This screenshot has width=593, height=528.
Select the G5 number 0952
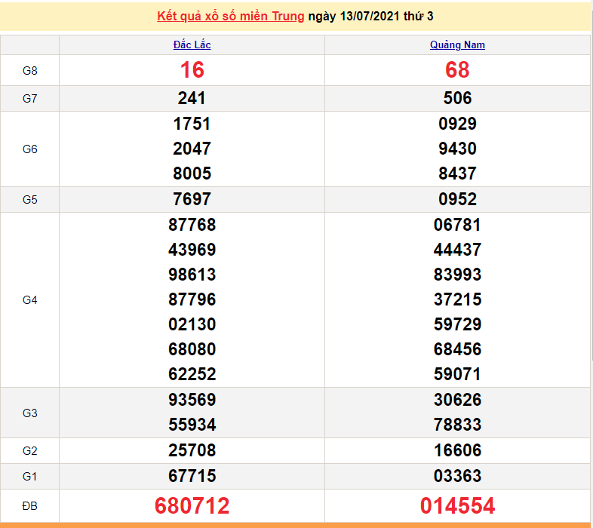pos(457,199)
